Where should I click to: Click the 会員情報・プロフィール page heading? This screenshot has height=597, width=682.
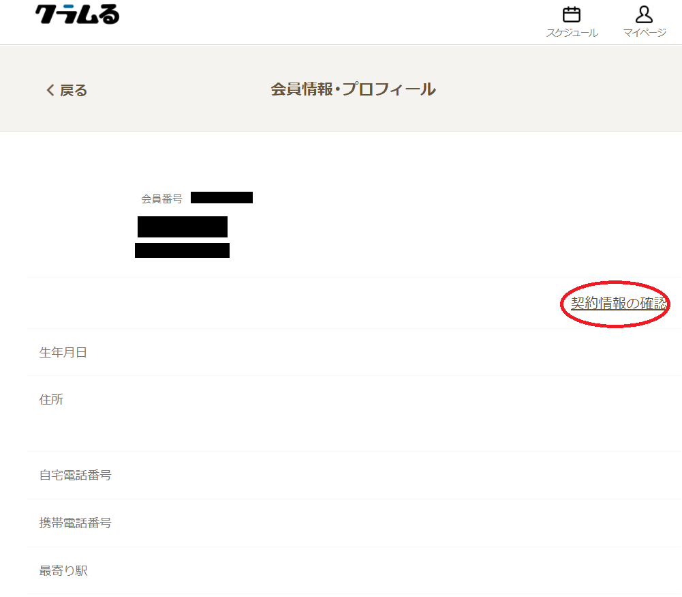[x=353, y=89]
